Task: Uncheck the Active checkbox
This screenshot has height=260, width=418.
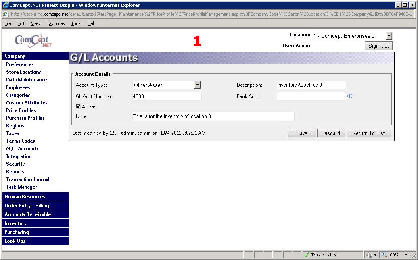Action: pos(78,107)
